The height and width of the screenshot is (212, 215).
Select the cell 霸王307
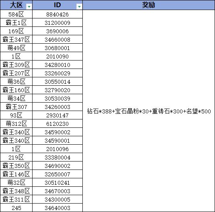(x=16, y=107)
